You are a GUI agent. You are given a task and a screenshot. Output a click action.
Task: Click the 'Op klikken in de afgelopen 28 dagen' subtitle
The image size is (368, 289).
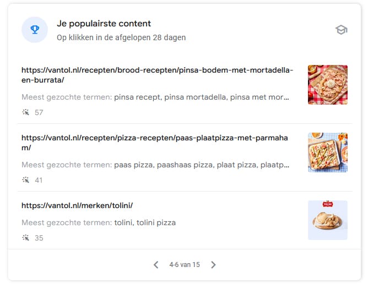(x=121, y=37)
